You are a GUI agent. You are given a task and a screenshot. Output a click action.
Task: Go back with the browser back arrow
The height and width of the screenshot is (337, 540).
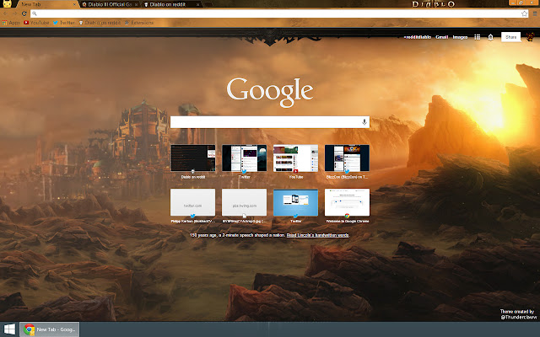tap(5, 13)
